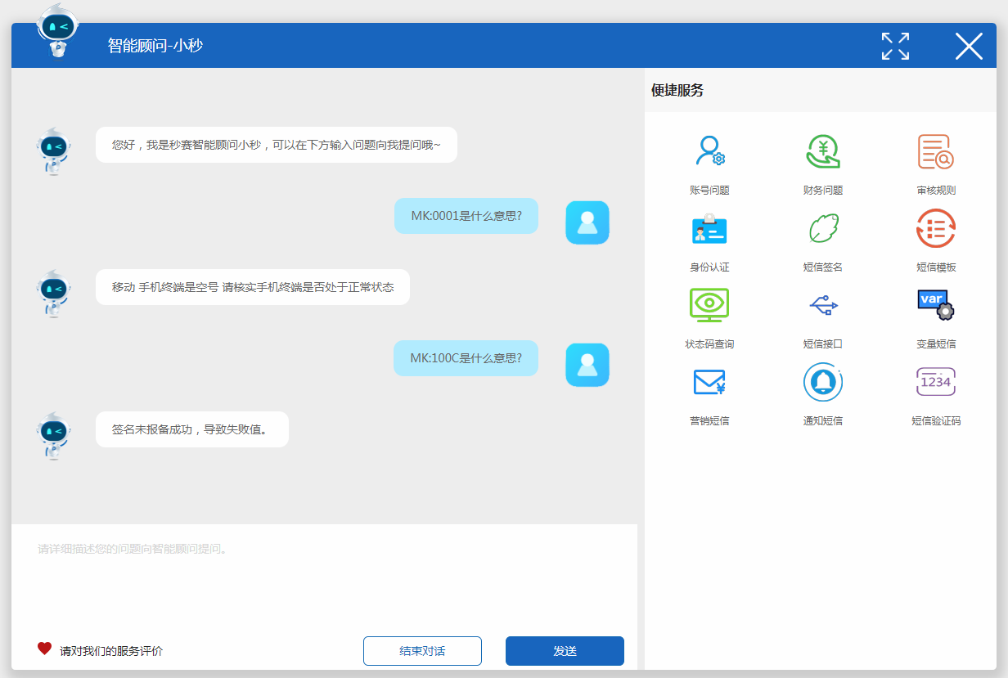Open the 营销短信 marketing envelope icon
Viewport: 1008px width, 678px height.
[x=709, y=382]
